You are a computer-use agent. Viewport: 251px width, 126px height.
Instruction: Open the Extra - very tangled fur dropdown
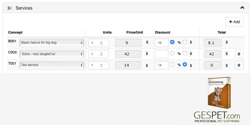[52, 54]
